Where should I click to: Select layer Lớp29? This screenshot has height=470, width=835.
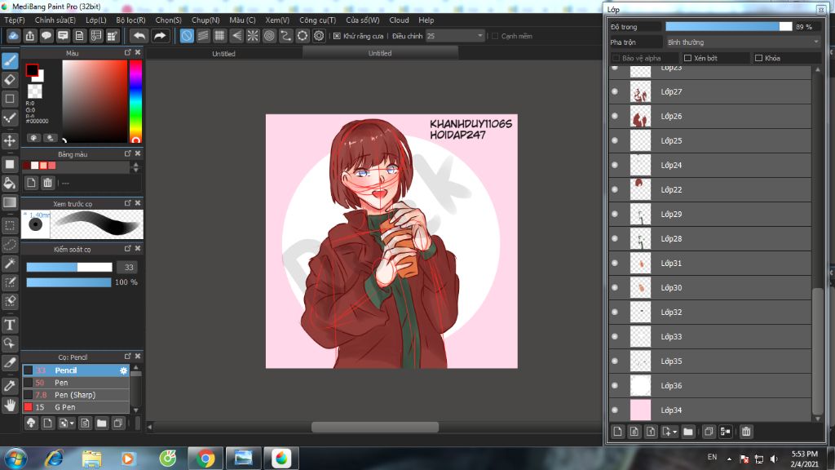710,215
